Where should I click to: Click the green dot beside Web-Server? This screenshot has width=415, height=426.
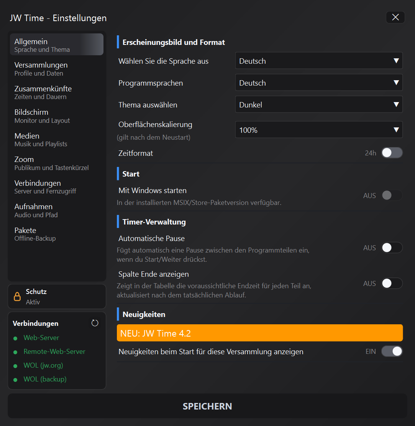pyautogui.click(x=15, y=338)
